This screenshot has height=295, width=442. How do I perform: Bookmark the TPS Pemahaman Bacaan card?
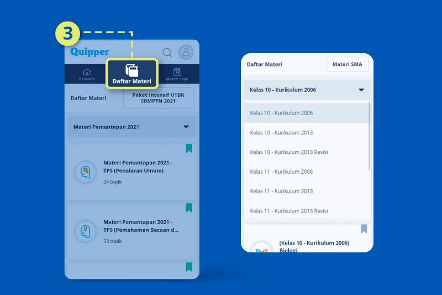[189, 208]
